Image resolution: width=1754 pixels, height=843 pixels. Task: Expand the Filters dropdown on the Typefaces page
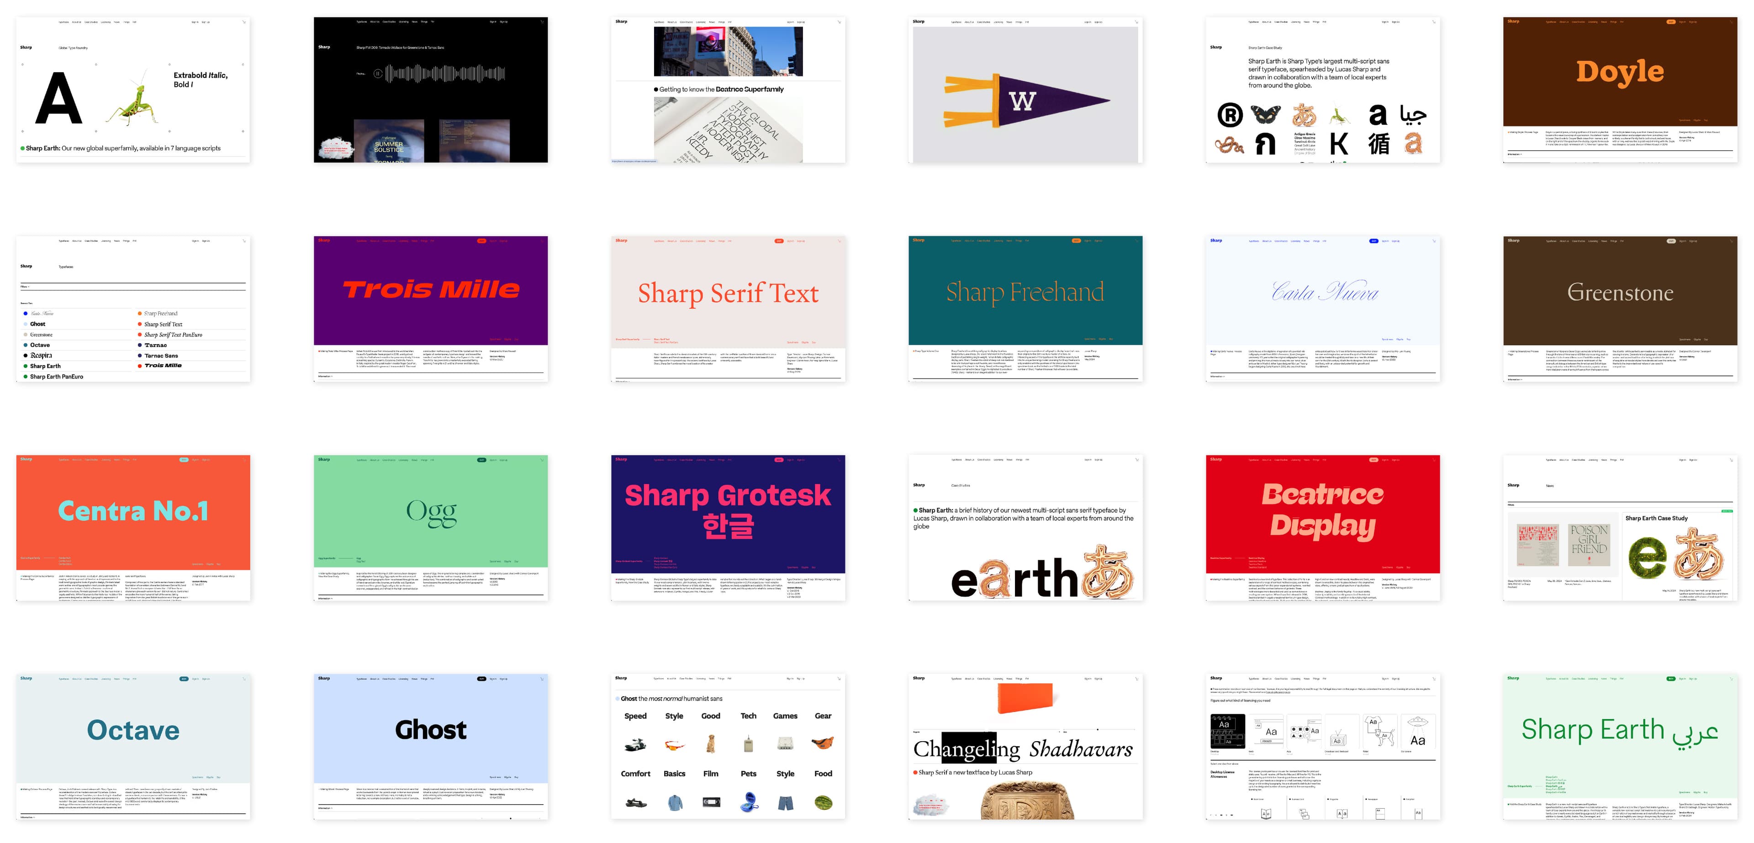(25, 287)
